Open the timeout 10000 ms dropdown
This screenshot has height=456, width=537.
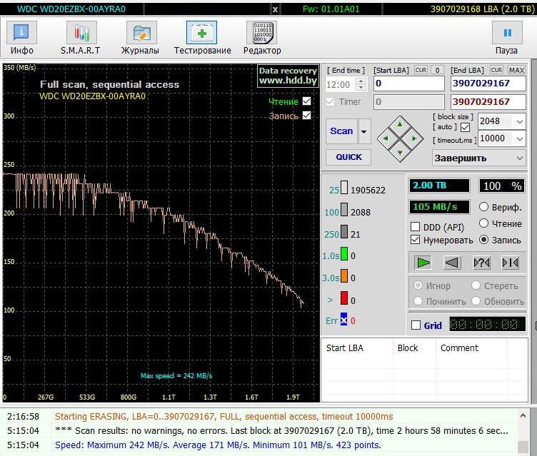[x=519, y=138]
